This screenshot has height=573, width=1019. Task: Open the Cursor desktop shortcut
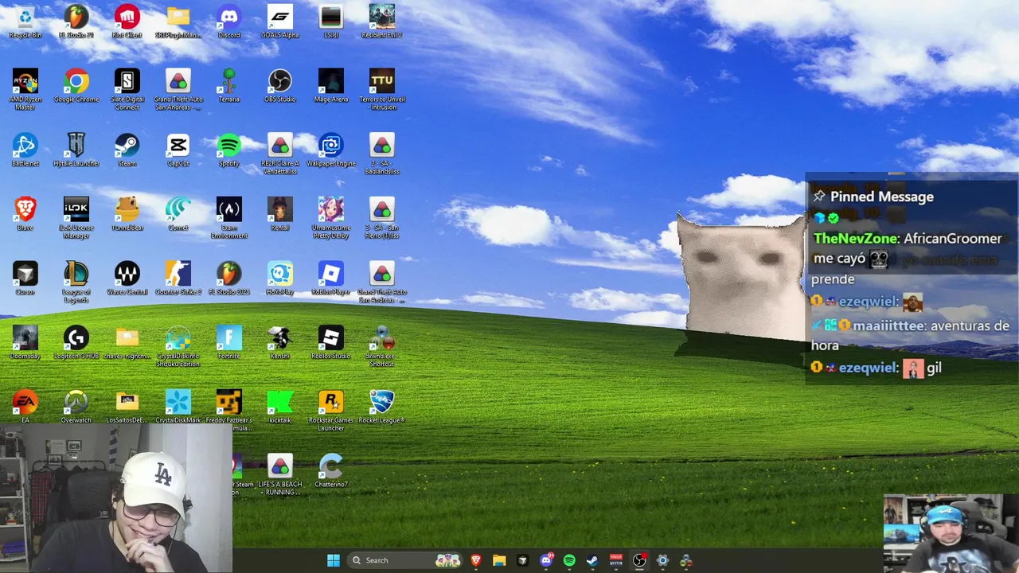click(25, 279)
